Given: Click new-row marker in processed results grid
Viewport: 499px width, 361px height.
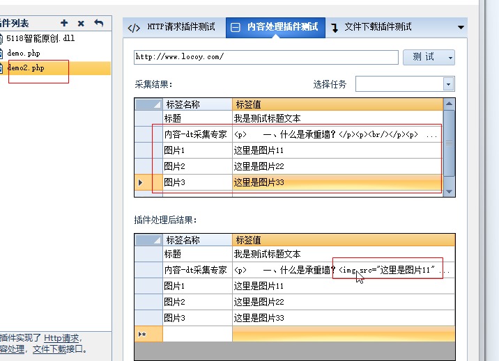Looking at the screenshot, I should point(142,334).
